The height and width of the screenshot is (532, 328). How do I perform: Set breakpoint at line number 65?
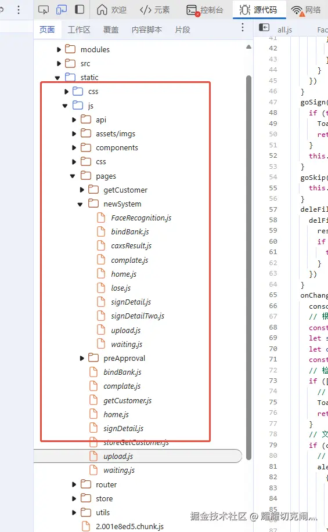point(273,295)
